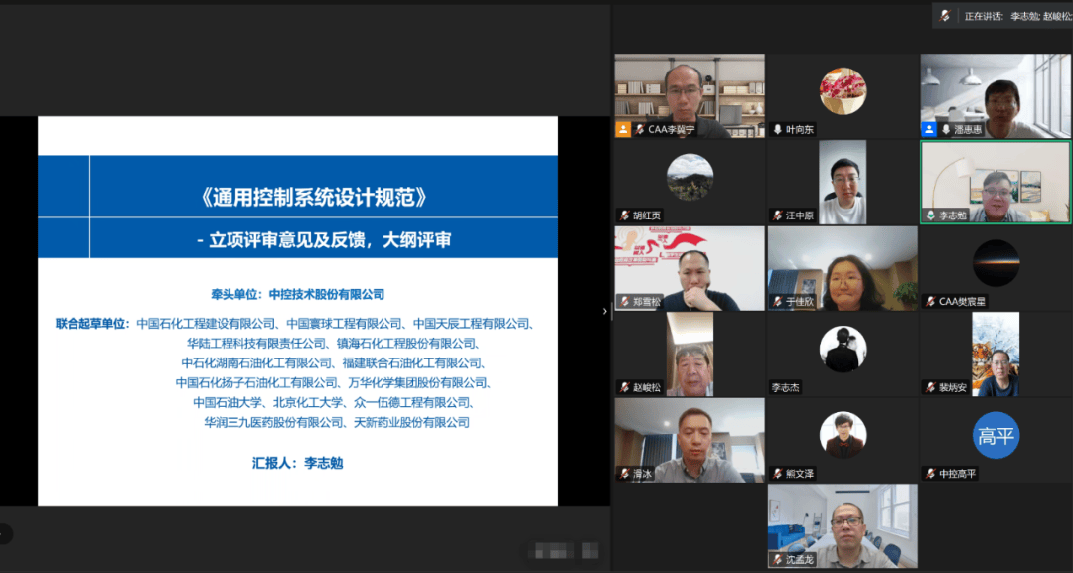
Task: Select the video feed of 汪中原
Action: coord(843,183)
